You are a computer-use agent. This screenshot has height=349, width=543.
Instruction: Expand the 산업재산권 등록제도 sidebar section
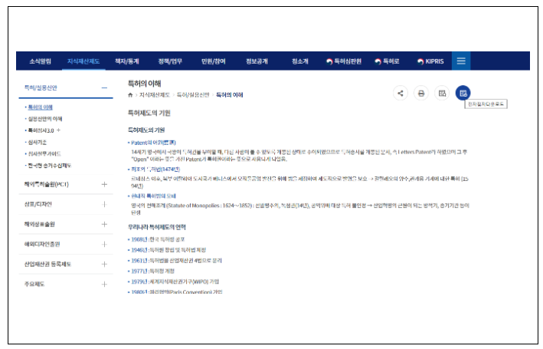(104, 265)
